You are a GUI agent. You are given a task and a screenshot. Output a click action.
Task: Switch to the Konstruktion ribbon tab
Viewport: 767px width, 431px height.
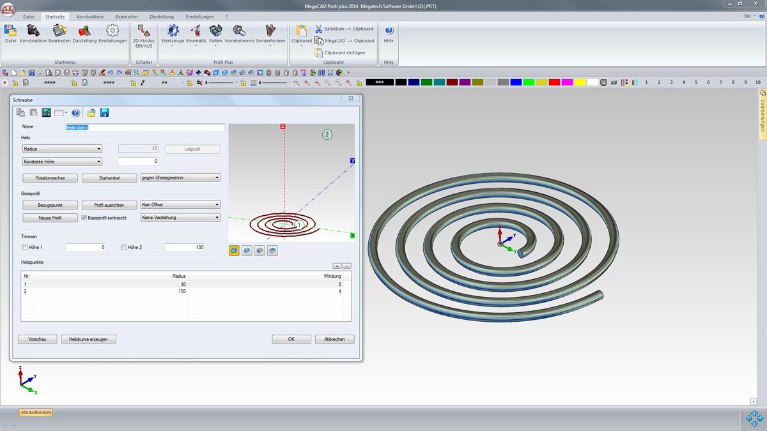[89, 17]
